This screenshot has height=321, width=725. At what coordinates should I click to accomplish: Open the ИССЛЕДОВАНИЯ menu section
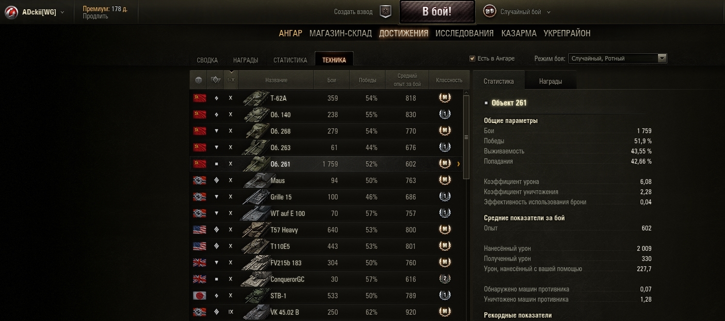pyautogui.click(x=464, y=33)
